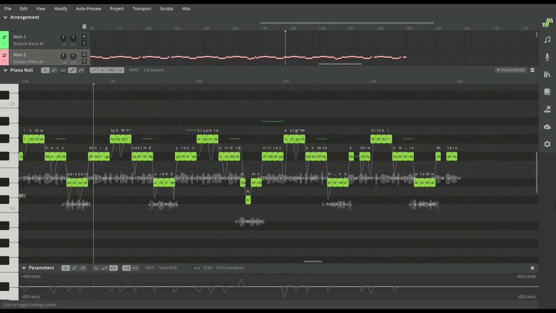Screen dimensions: 556x313
Task: Select the 'hi to ku i' note block
Action: 381,139
